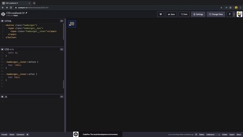This screenshot has width=243, height=137.
Task: Go back in browser history
Action: pyautogui.click(x=3, y=8)
